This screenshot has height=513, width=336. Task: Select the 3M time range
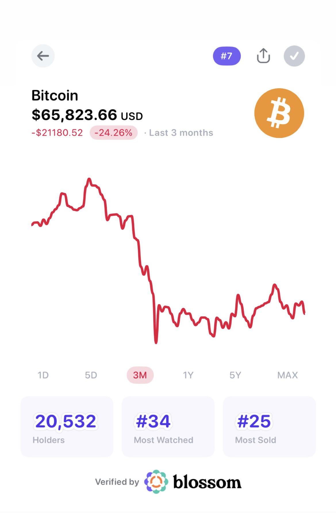140,375
